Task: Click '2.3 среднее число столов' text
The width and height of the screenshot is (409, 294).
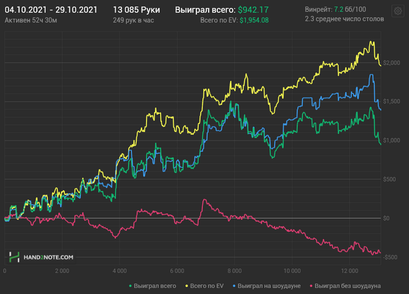Action: pyautogui.click(x=344, y=19)
